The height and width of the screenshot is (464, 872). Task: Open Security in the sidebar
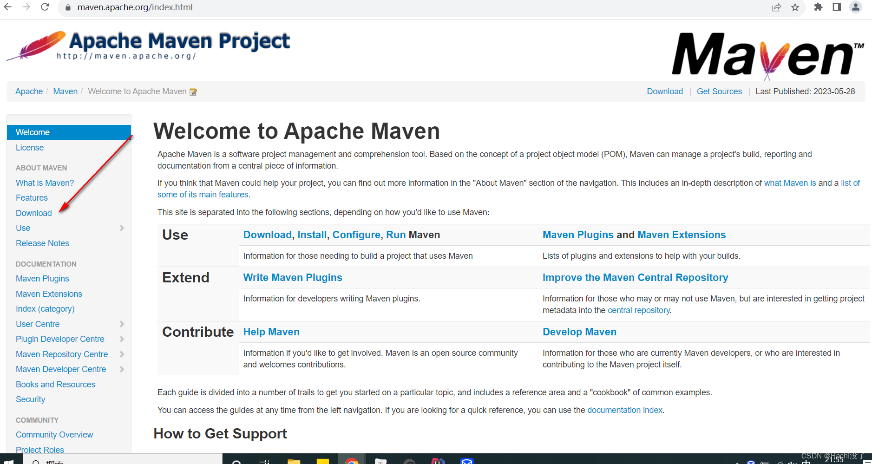point(31,399)
